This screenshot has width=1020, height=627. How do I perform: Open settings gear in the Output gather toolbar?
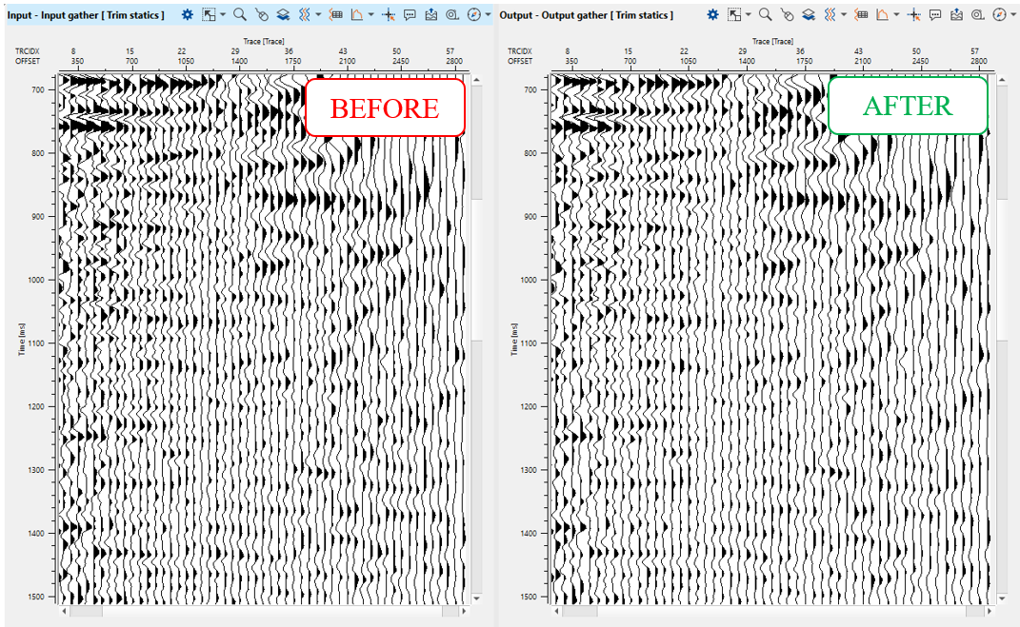[x=713, y=15]
